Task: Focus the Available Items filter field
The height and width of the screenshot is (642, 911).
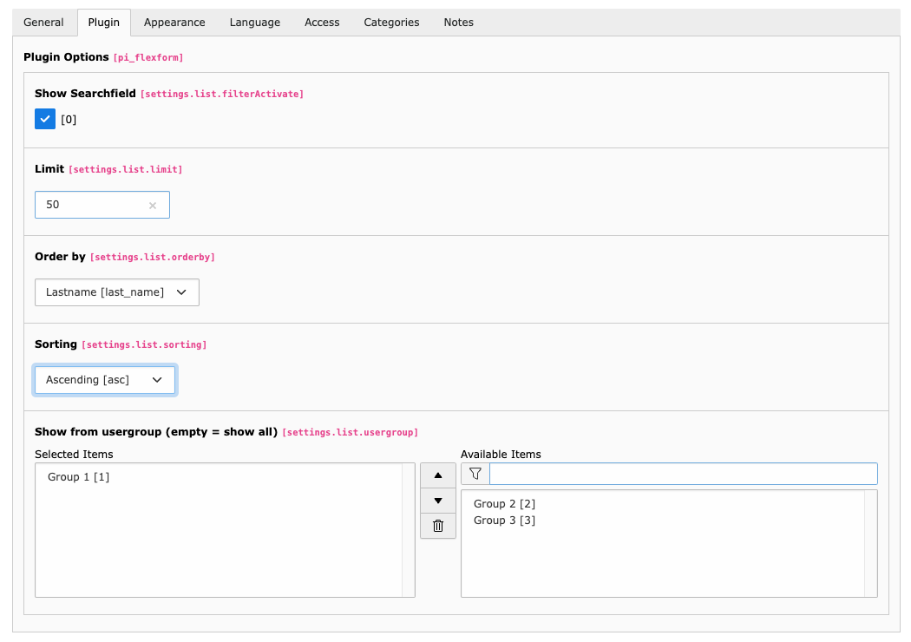Action: 683,474
